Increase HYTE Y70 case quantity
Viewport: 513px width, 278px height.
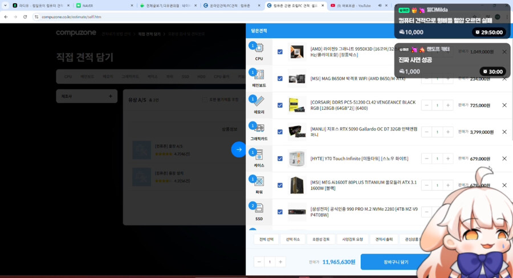point(448,158)
